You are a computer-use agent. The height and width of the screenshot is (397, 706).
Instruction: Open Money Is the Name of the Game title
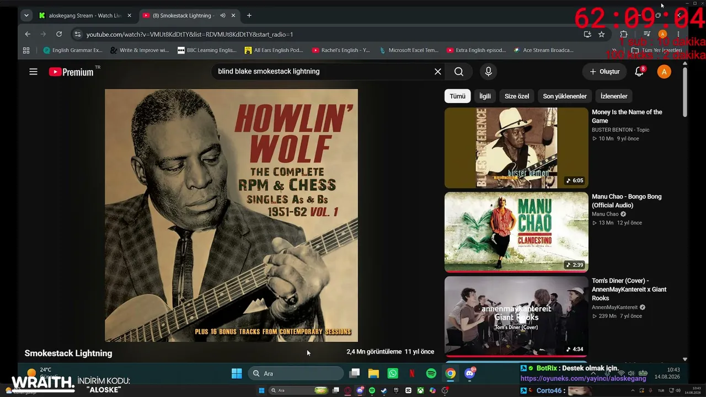(x=627, y=116)
